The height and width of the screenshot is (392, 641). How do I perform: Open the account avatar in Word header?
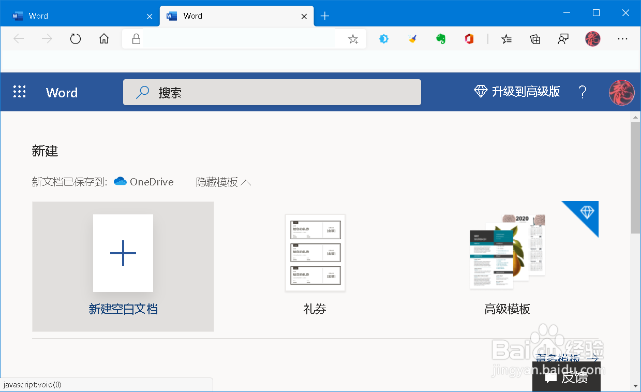[622, 92]
